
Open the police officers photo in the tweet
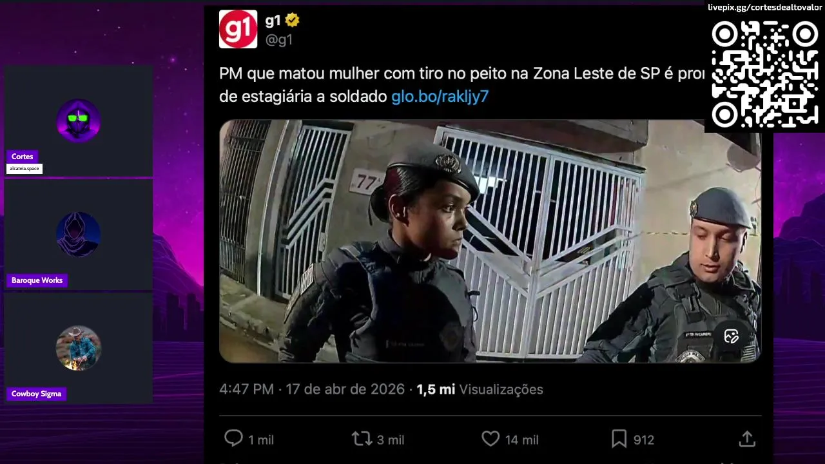[x=490, y=241]
